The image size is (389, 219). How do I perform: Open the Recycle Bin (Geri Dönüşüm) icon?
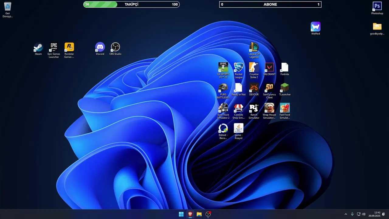(x=8, y=9)
